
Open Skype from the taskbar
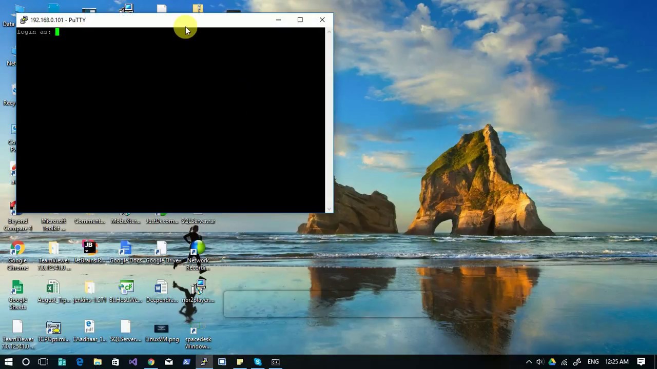(x=258, y=362)
